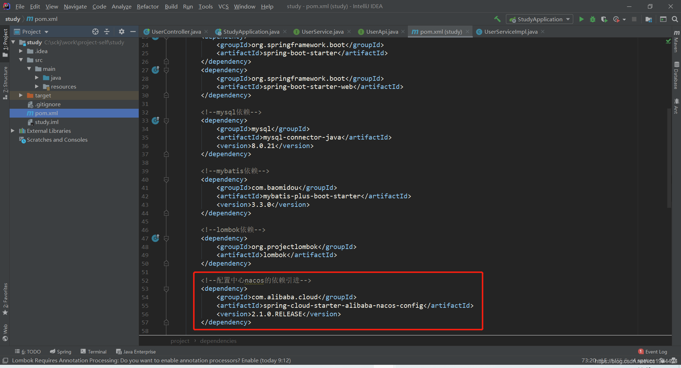Collapse the main folder

[29, 69]
